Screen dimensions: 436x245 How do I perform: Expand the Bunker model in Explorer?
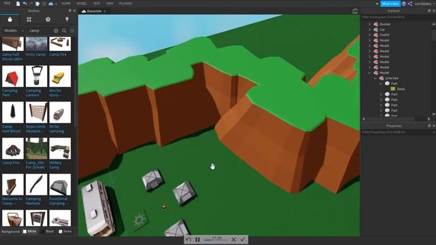pos(369,24)
